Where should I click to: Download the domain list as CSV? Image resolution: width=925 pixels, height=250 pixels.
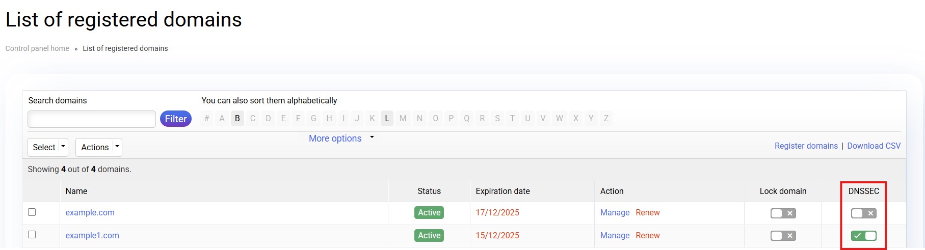point(874,146)
